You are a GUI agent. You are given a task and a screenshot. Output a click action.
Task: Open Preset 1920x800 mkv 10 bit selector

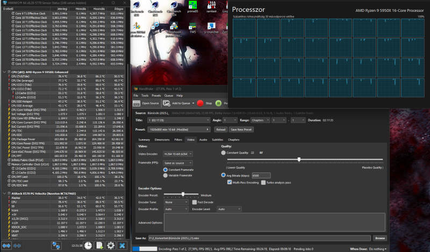click(180, 129)
